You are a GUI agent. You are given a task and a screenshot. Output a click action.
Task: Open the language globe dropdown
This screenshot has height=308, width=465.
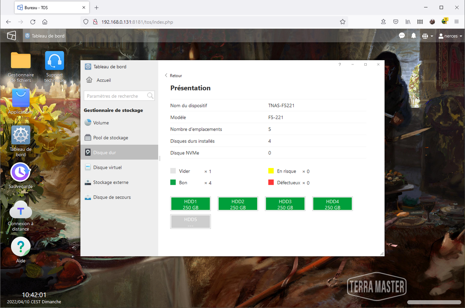coord(427,36)
